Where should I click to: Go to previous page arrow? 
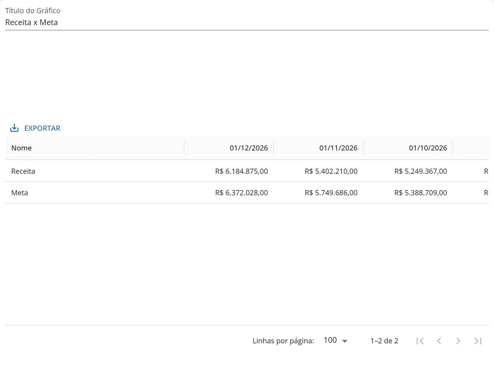[439, 341]
